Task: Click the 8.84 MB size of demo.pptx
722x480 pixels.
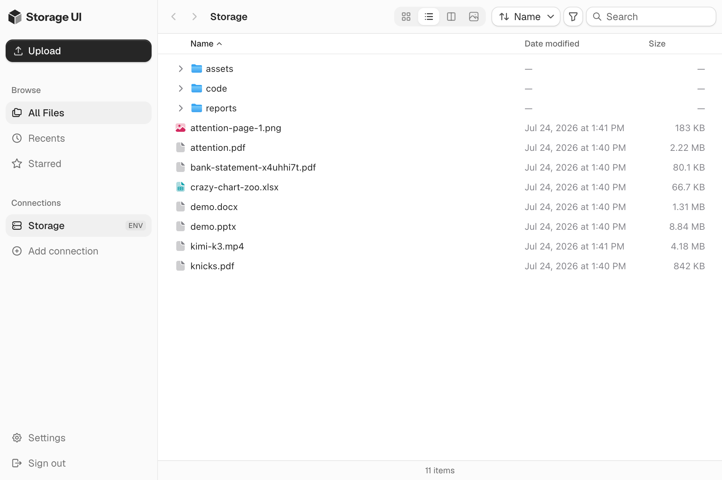Action: (x=687, y=227)
